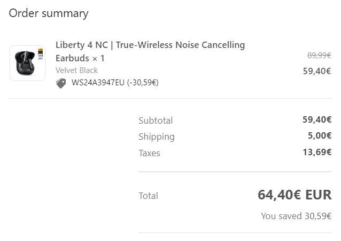Click the 5,00€ shipping cost

click(x=320, y=135)
